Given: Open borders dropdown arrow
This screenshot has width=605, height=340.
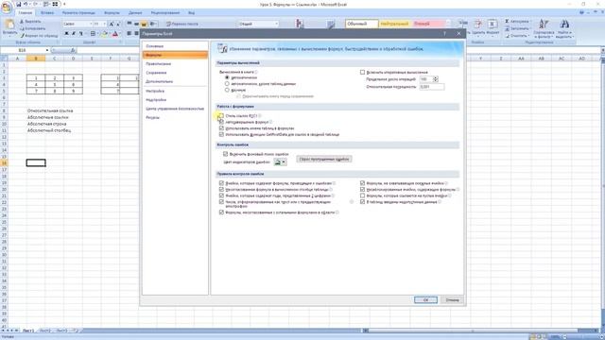Looking at the screenshot, I should 97,34.
